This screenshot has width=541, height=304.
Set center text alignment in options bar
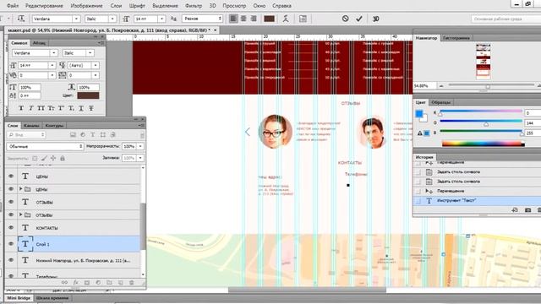[x=243, y=19]
